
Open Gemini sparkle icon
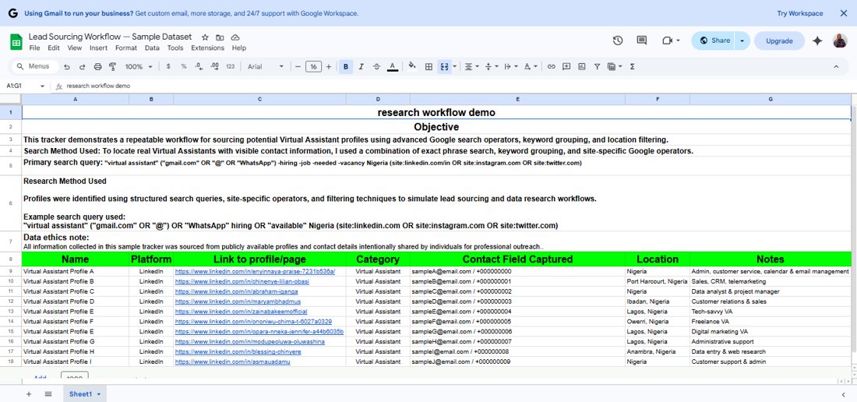pyautogui.click(x=817, y=41)
